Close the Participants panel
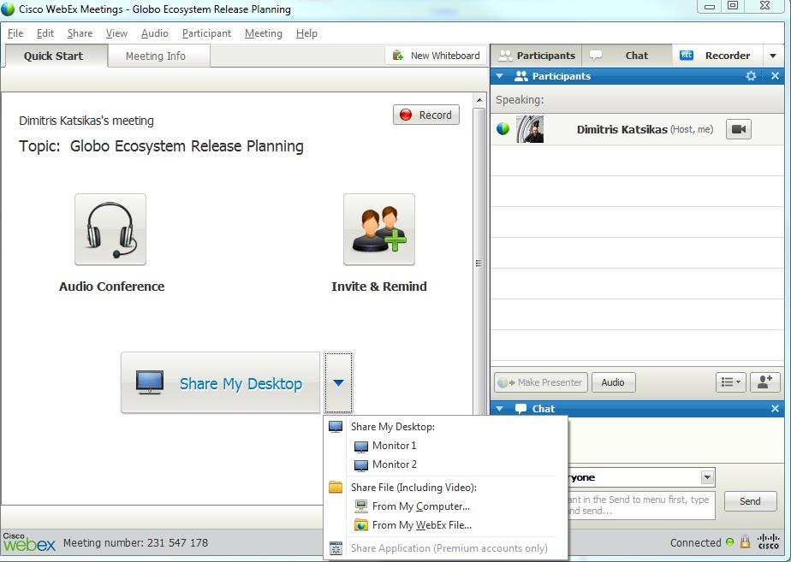The image size is (791, 562). point(776,76)
